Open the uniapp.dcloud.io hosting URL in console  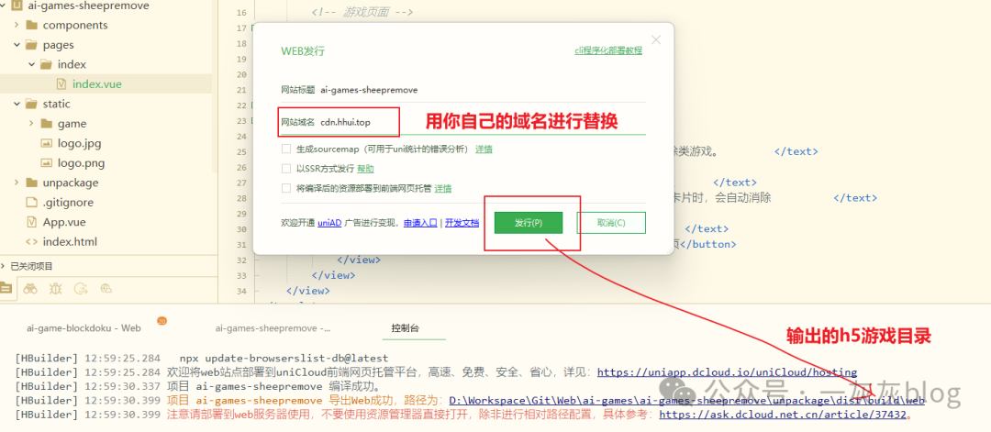727,372
